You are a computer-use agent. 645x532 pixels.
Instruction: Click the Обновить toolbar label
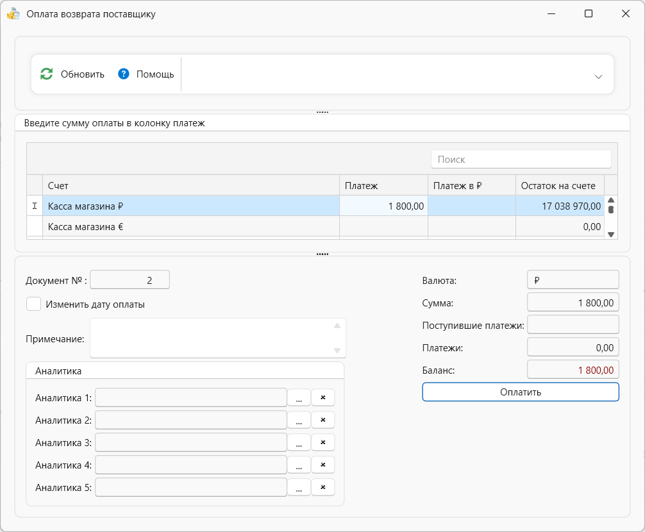(x=82, y=74)
